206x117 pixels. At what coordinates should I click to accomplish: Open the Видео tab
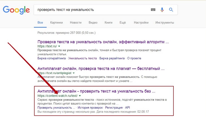pos(93,22)
